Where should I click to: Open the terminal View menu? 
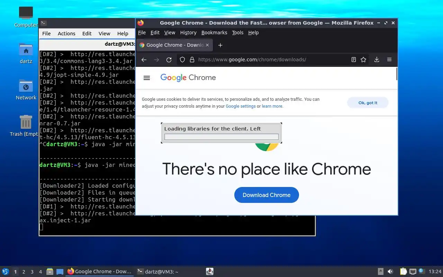coord(104,34)
